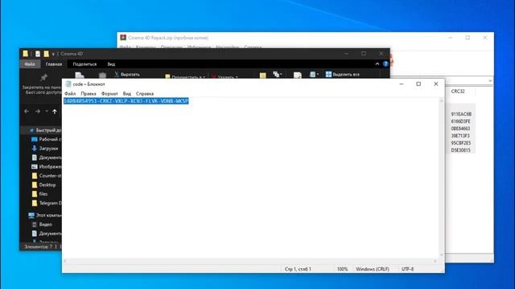Select Видео under Этот компьютер
This screenshot has width=515, height=289.
coord(42,225)
